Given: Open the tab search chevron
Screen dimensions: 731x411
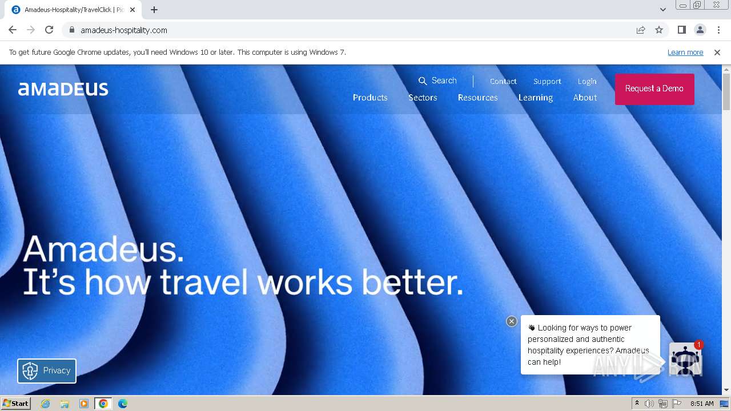Looking at the screenshot, I should click(x=662, y=10).
